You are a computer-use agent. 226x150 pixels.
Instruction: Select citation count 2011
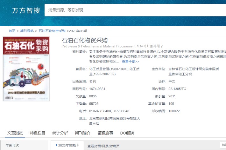[x=172, y=96]
